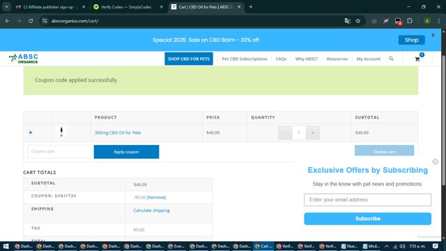The image size is (446, 251).
Task: Open the bfxd... taskbar item
Action: [371, 246]
